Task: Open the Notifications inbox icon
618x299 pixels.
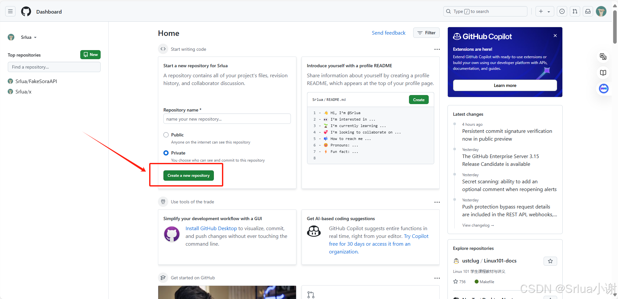Action: coord(588,12)
